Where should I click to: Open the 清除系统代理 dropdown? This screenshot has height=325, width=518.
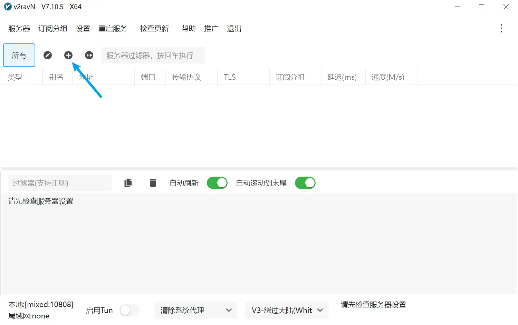(196, 310)
